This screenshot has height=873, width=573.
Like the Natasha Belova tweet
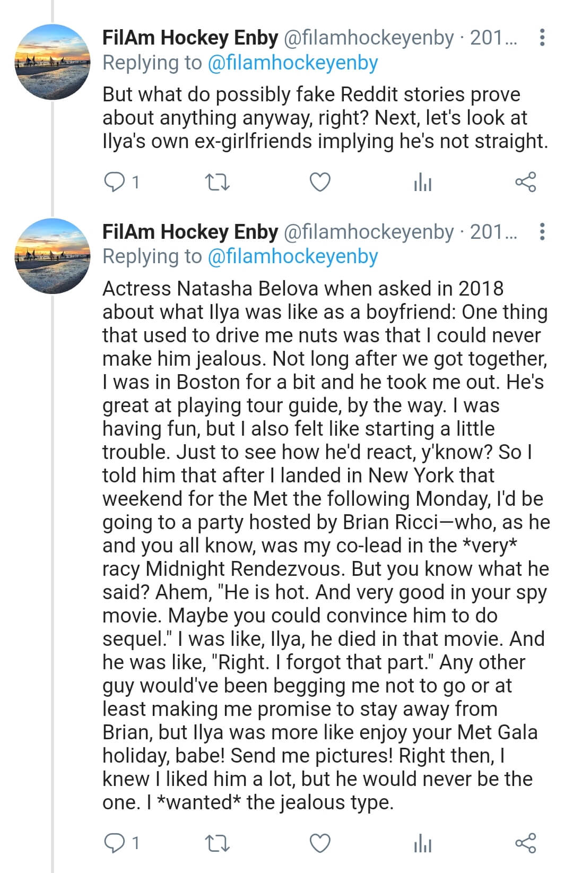point(320,843)
